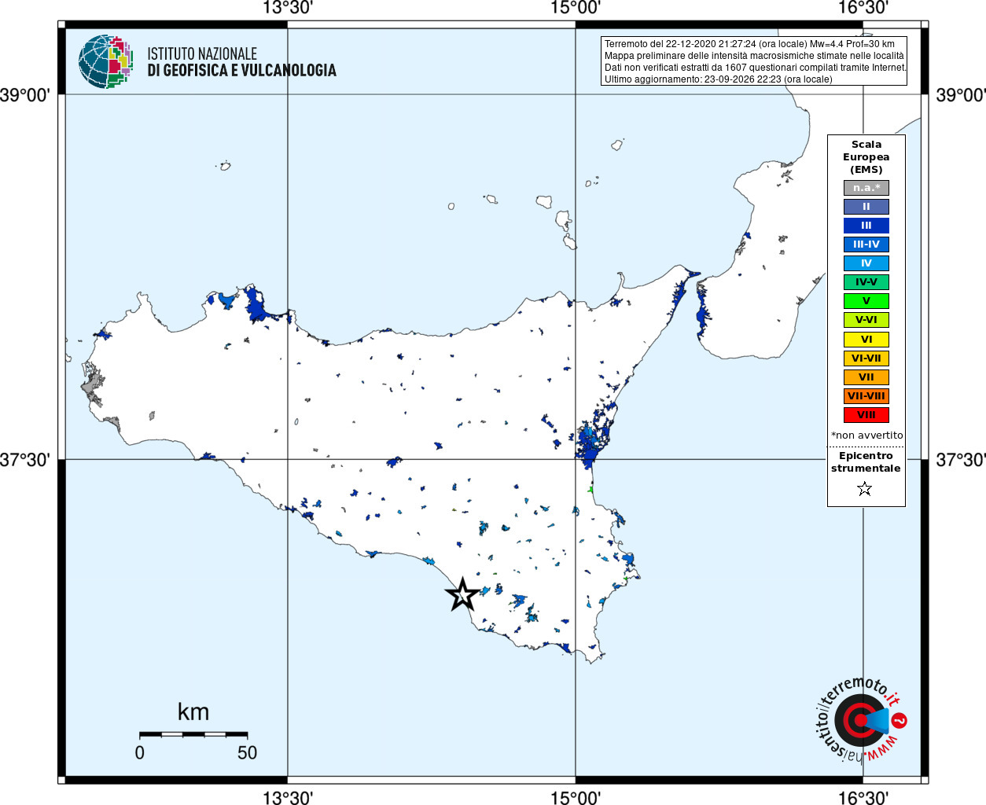Select the intensity III legend swatch
Viewport: 986px width, 805px height.
click(866, 226)
